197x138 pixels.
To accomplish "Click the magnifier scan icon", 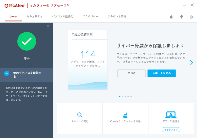I will coord(80,115).
